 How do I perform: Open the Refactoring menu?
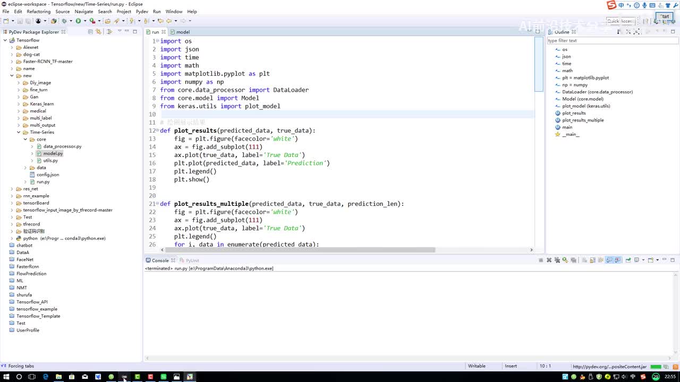pos(39,12)
